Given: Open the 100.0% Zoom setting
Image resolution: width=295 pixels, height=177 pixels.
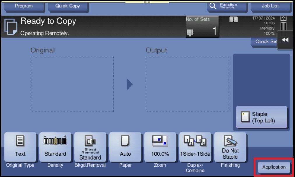Looking at the screenshot, I should tap(160, 147).
